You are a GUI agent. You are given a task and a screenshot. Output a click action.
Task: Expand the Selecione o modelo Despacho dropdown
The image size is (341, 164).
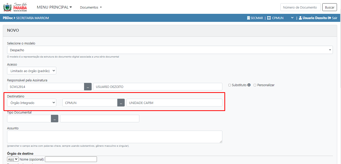[170, 50]
